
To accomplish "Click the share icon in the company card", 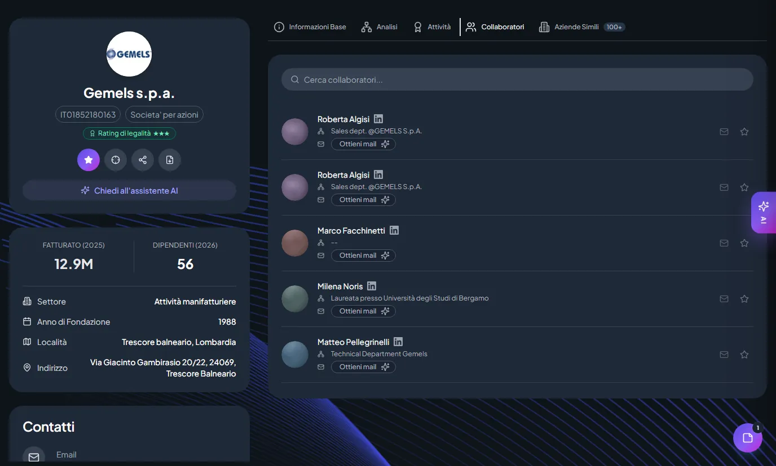I will click(143, 160).
